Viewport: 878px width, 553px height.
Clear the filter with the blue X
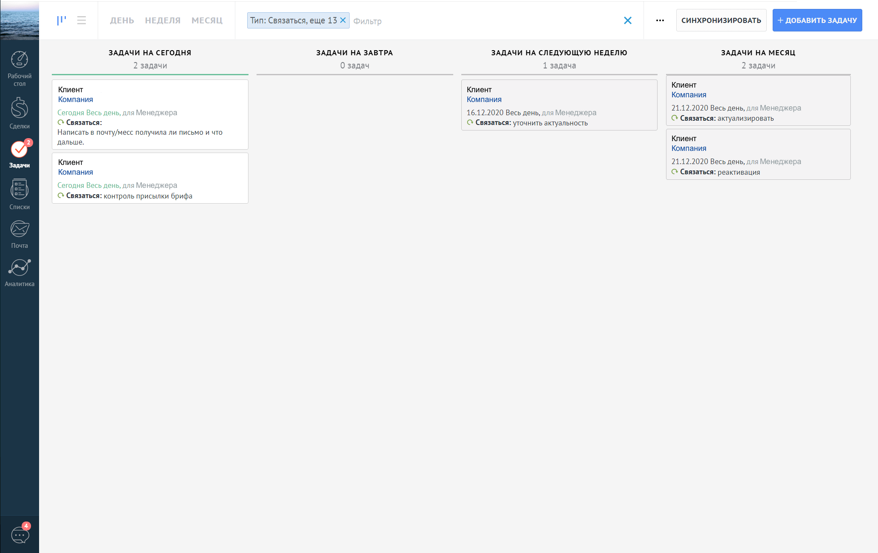point(627,20)
